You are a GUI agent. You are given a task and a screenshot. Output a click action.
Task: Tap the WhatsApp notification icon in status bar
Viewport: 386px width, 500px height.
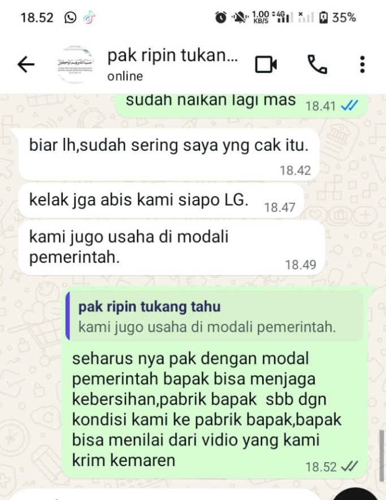70,17
